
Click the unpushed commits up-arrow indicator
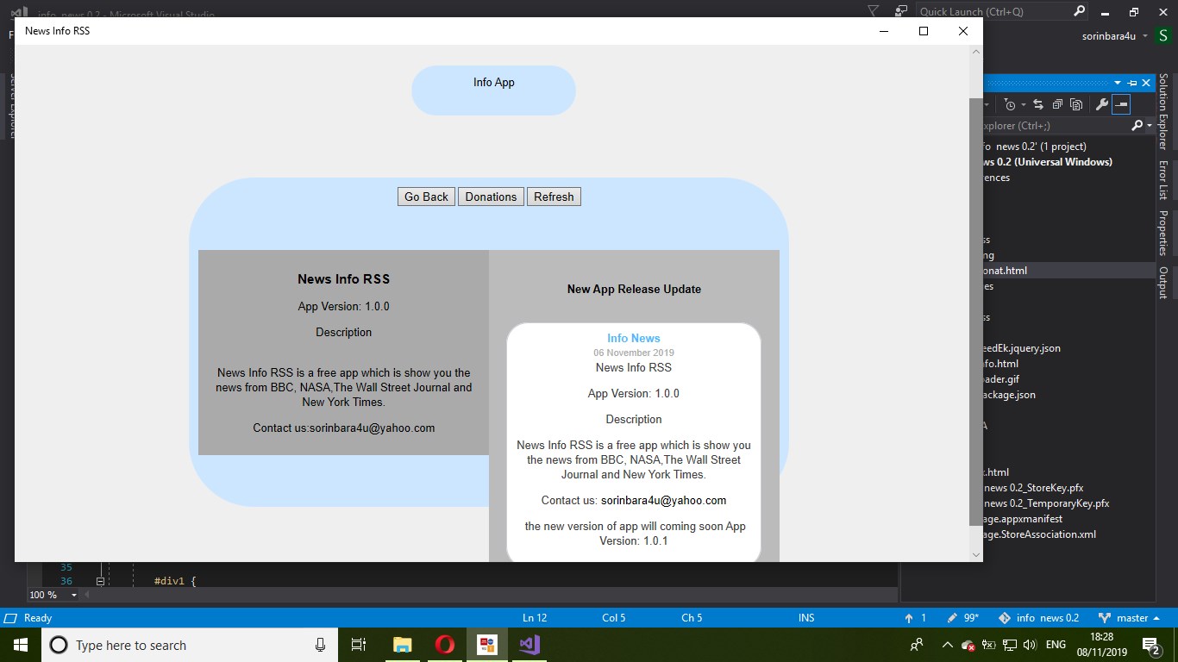(x=909, y=618)
